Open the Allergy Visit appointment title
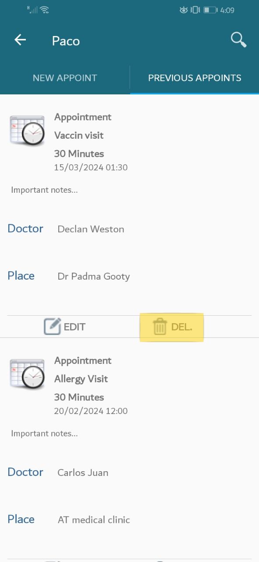The image size is (259, 562). click(x=81, y=379)
